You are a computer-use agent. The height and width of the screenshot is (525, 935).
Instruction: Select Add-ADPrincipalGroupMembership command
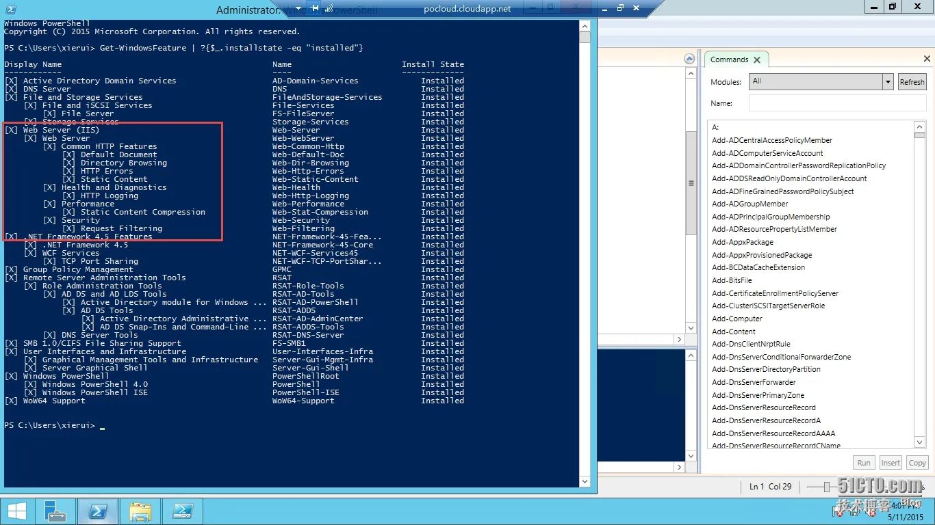coord(771,217)
